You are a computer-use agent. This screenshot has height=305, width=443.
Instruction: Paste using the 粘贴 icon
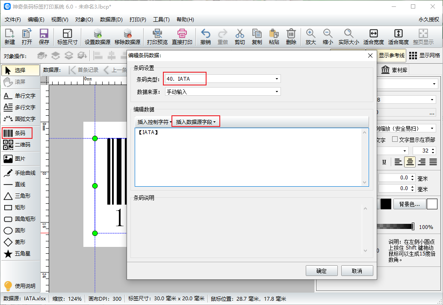274,37
